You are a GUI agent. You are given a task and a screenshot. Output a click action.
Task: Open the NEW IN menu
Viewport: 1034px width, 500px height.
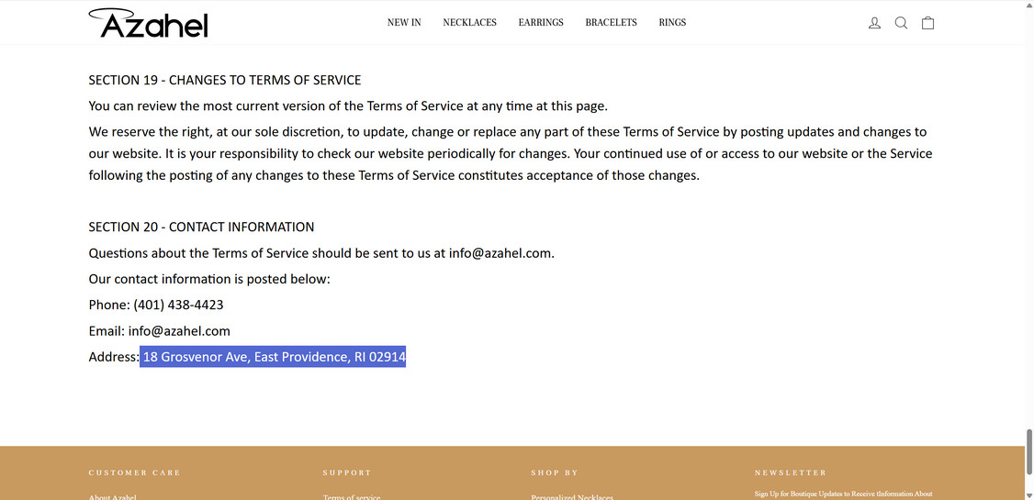(404, 22)
